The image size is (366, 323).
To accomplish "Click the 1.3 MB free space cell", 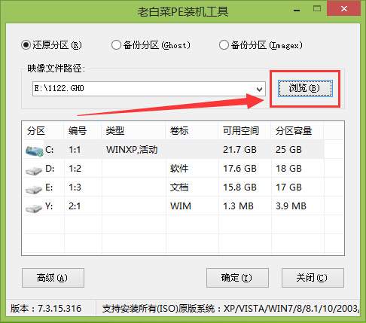I will pyautogui.click(x=238, y=206).
